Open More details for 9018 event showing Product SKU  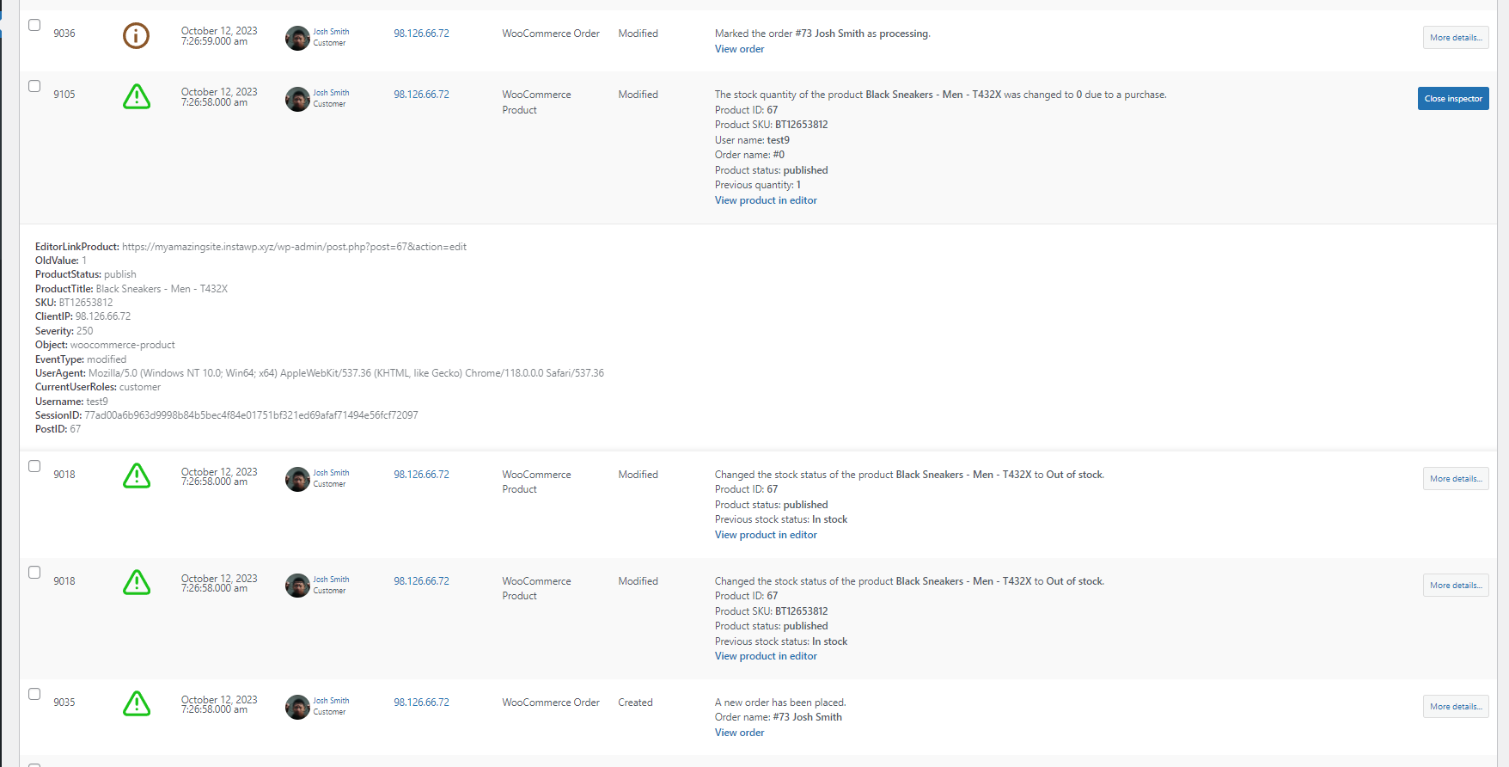(1455, 586)
